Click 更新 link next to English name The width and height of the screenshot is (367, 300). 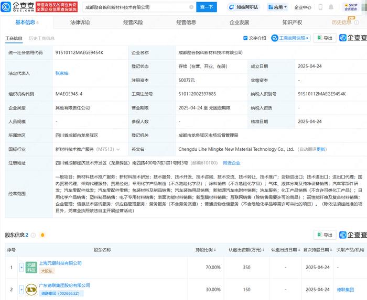pos(320,149)
